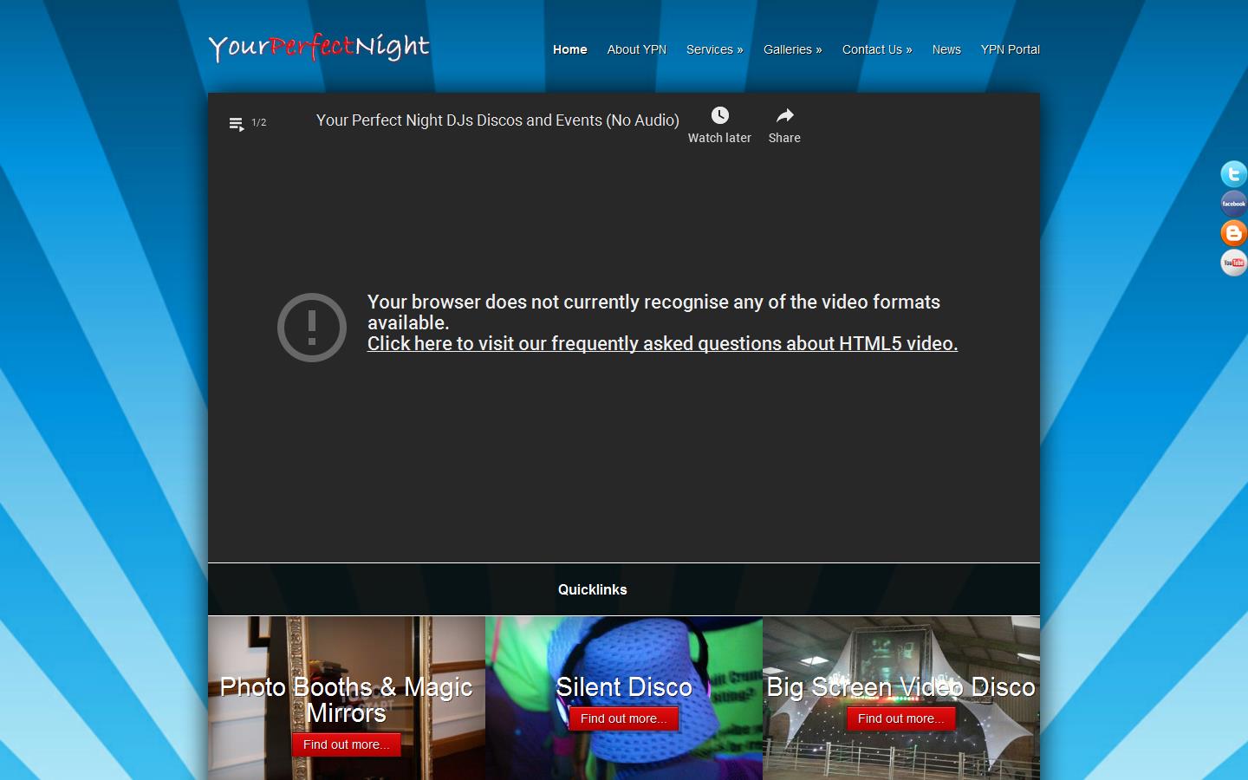Click Find out more under Photo Booths

(x=346, y=744)
